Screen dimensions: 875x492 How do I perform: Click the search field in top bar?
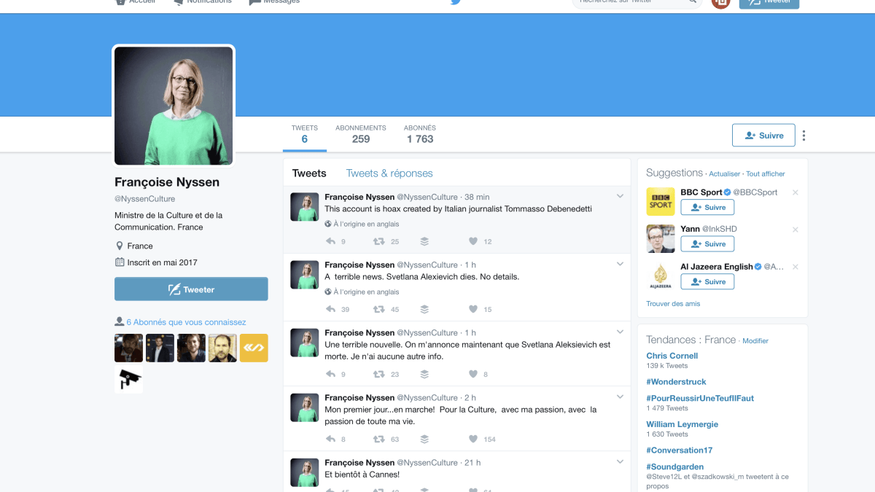click(x=638, y=2)
